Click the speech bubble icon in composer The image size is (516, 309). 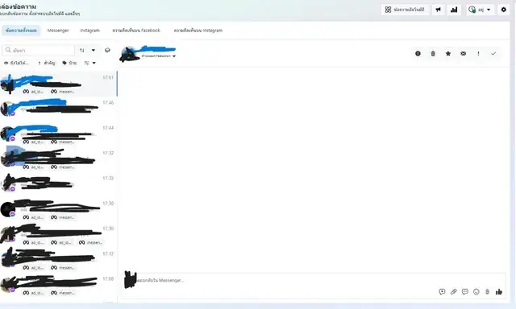(x=465, y=291)
